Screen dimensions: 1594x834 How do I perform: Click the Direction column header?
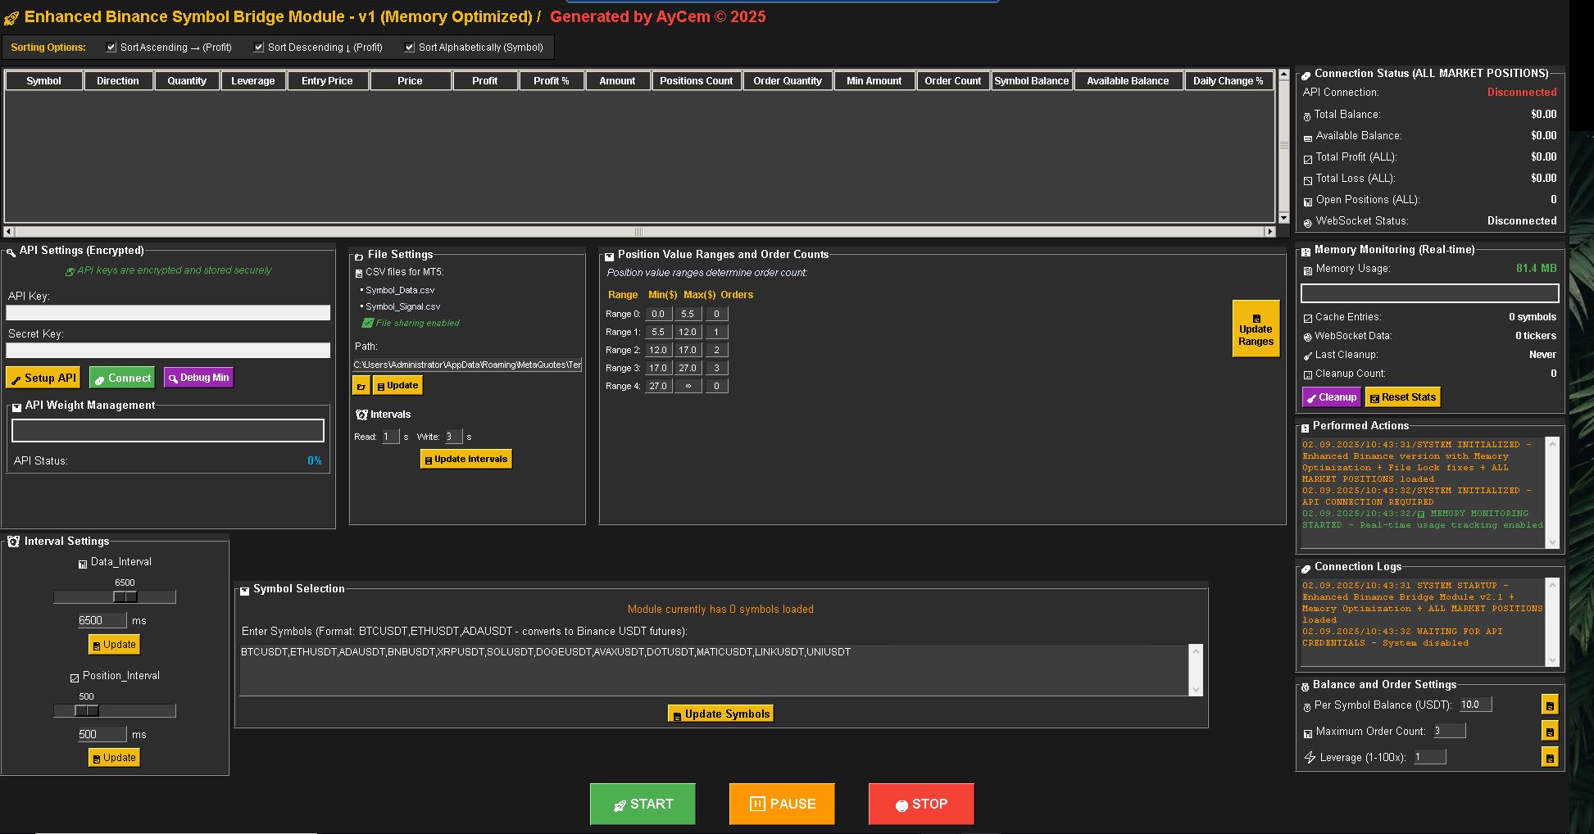pos(118,80)
